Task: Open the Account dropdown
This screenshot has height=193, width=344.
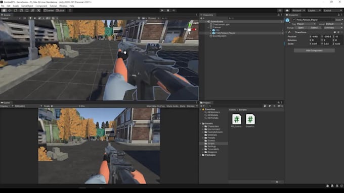Action: point(298,11)
